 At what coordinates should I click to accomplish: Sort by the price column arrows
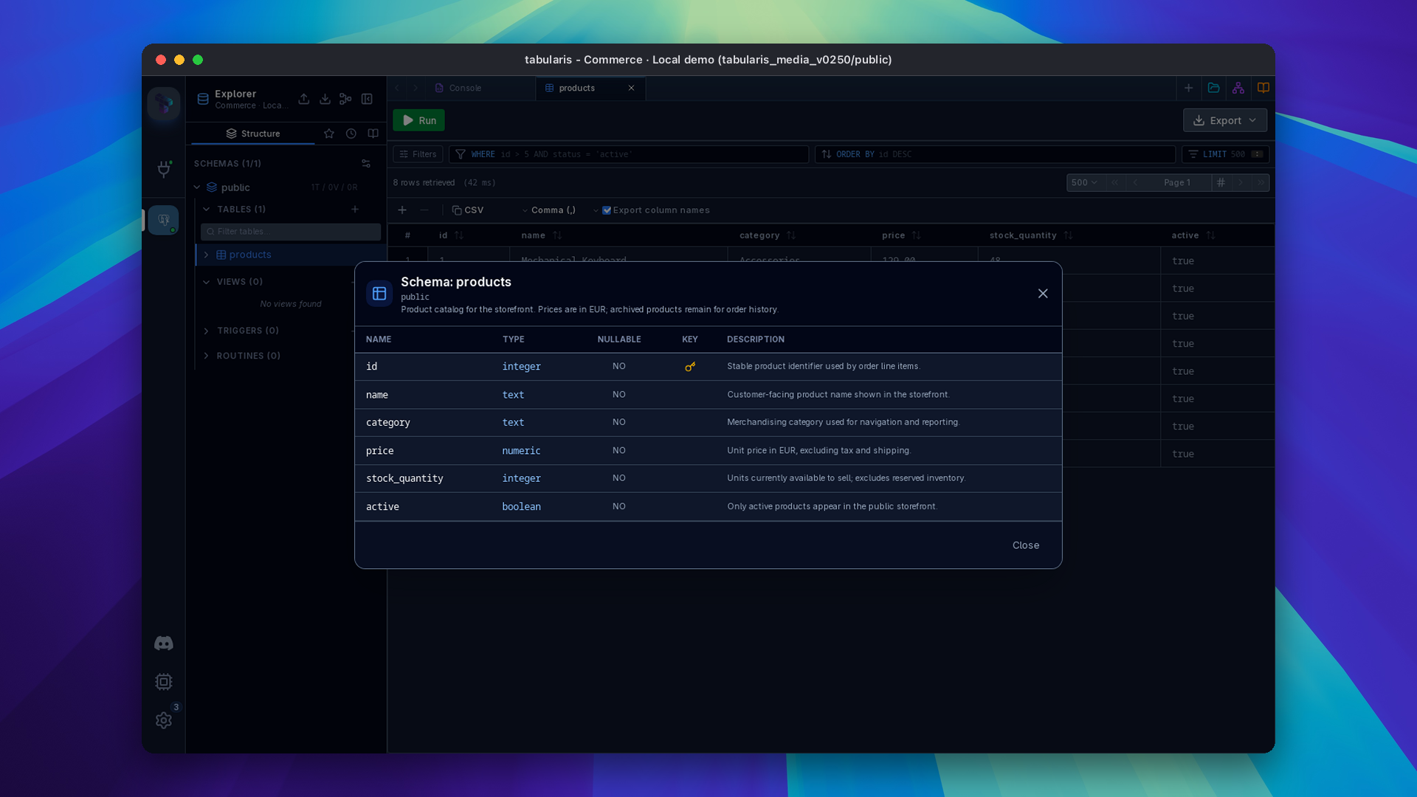point(916,235)
